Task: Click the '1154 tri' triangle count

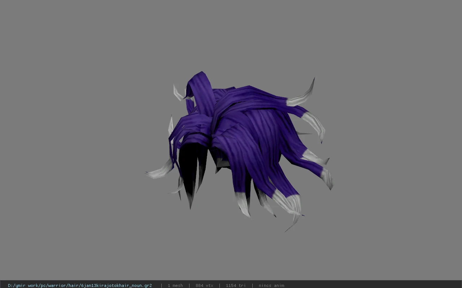Action: click(x=236, y=285)
